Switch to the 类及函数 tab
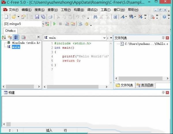This screenshot has width=173, height=134. coord(145,85)
